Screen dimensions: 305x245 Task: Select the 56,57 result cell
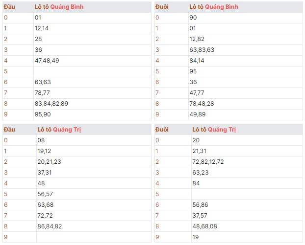pyautogui.click(x=44, y=194)
